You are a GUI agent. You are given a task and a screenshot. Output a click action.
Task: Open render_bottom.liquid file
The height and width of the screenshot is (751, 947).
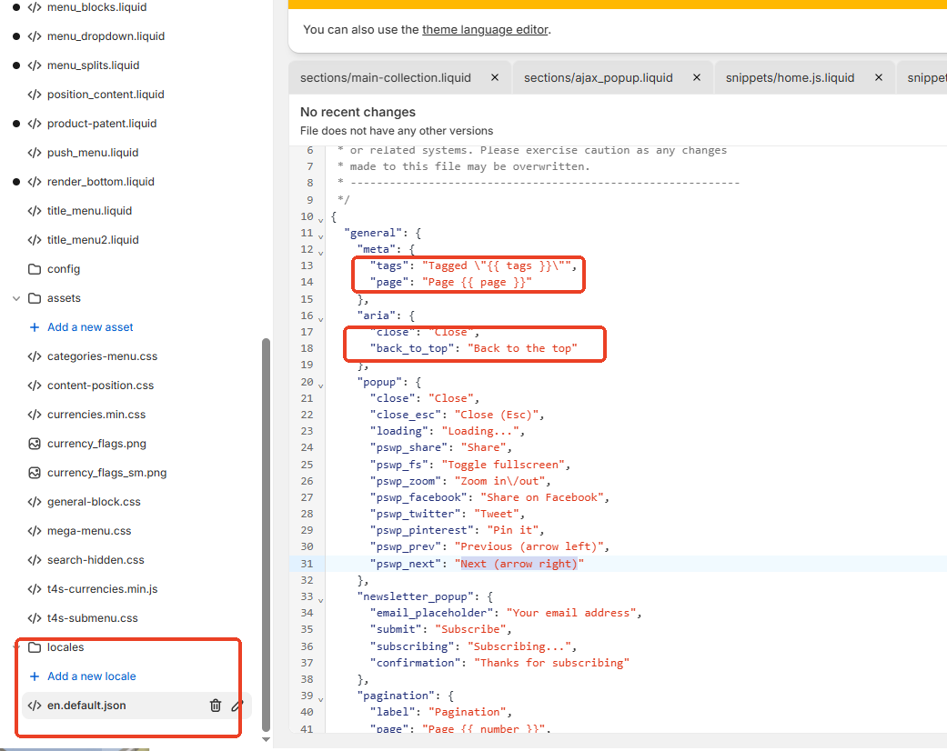coord(100,182)
